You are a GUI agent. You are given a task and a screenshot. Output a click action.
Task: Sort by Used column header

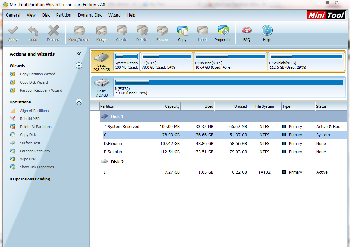[x=197, y=106]
